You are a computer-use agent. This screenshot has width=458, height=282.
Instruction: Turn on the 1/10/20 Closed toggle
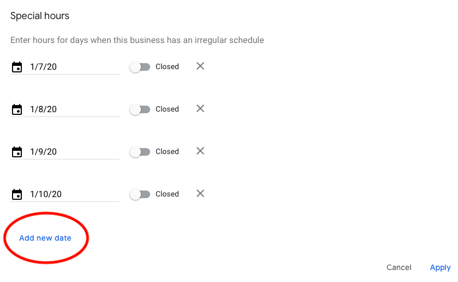[140, 194]
